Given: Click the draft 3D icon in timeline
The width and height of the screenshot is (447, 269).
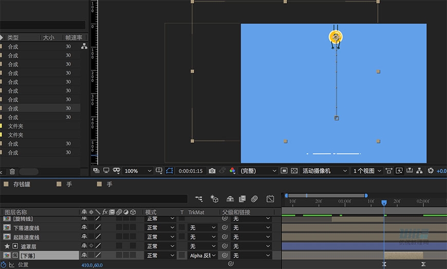Looking at the screenshot, I should 215,199.
